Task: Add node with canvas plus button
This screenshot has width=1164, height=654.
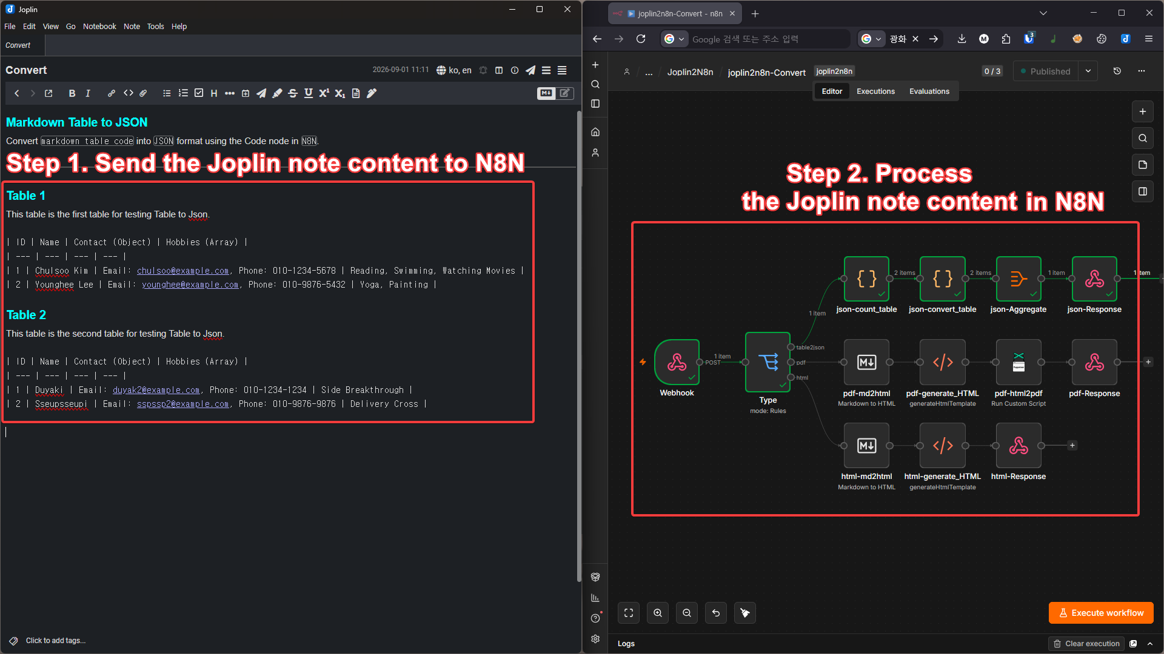Action: (1143, 111)
